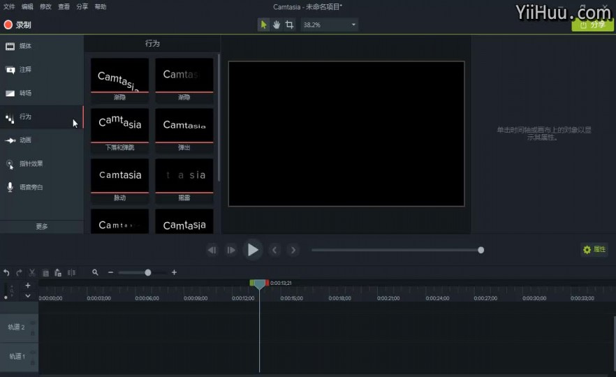Image resolution: width=616 pixels, height=377 pixels.
Task: Open the 查看 menu
Action: [x=64, y=7]
